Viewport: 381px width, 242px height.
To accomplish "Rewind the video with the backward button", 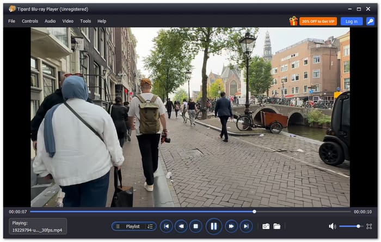I will point(181,226).
